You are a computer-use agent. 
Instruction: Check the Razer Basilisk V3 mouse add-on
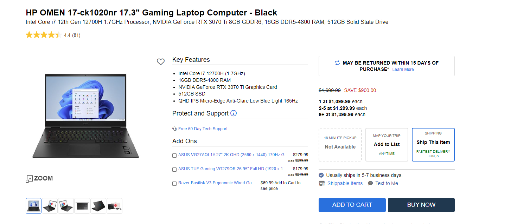(174, 183)
